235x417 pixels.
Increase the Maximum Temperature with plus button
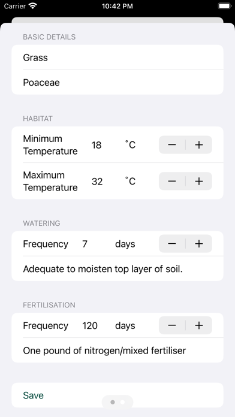(x=199, y=181)
